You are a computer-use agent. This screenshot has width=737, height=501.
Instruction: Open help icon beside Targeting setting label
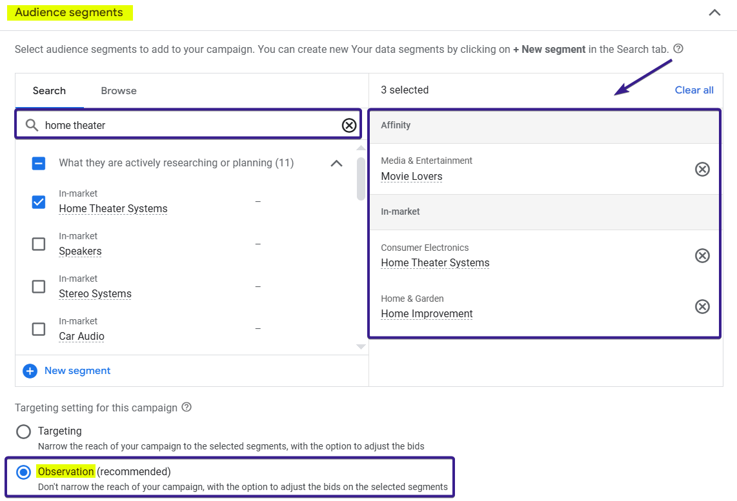(187, 408)
